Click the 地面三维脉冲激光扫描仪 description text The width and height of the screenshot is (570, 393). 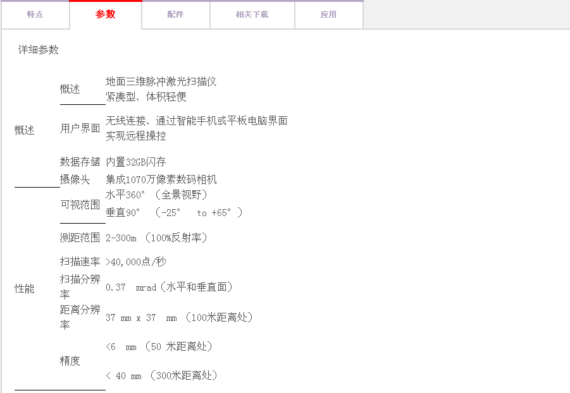(161, 82)
